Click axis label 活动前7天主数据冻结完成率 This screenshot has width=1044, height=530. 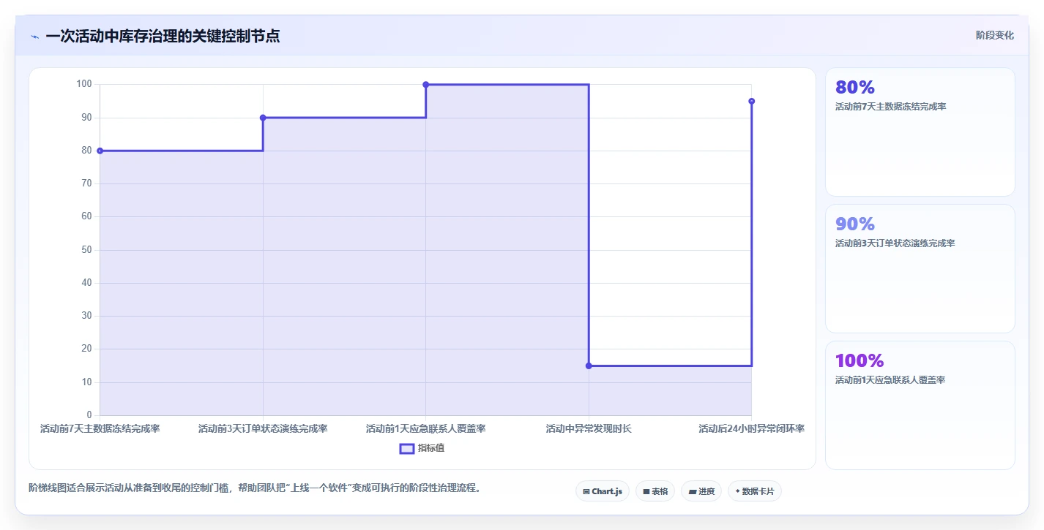tap(100, 428)
